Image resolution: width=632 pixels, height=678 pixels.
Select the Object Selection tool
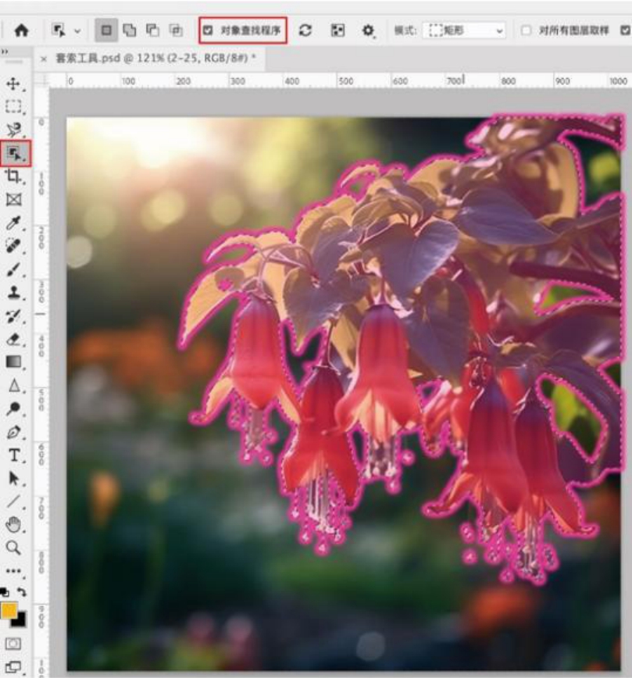point(14,152)
